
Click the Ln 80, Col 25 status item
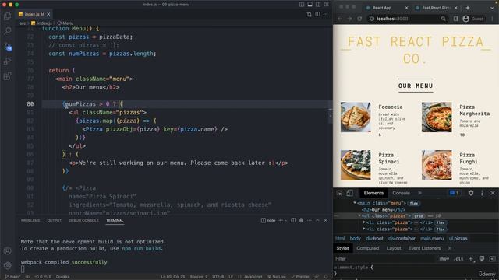[173, 277]
